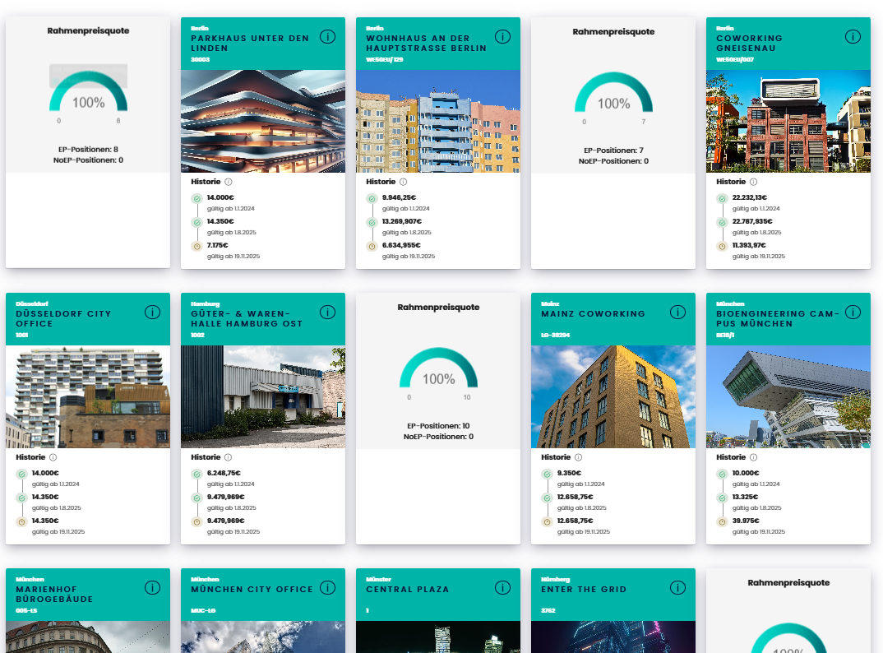The image size is (883, 653).
Task: Click the Düsseldorf City Office title
Action: (x=63, y=318)
